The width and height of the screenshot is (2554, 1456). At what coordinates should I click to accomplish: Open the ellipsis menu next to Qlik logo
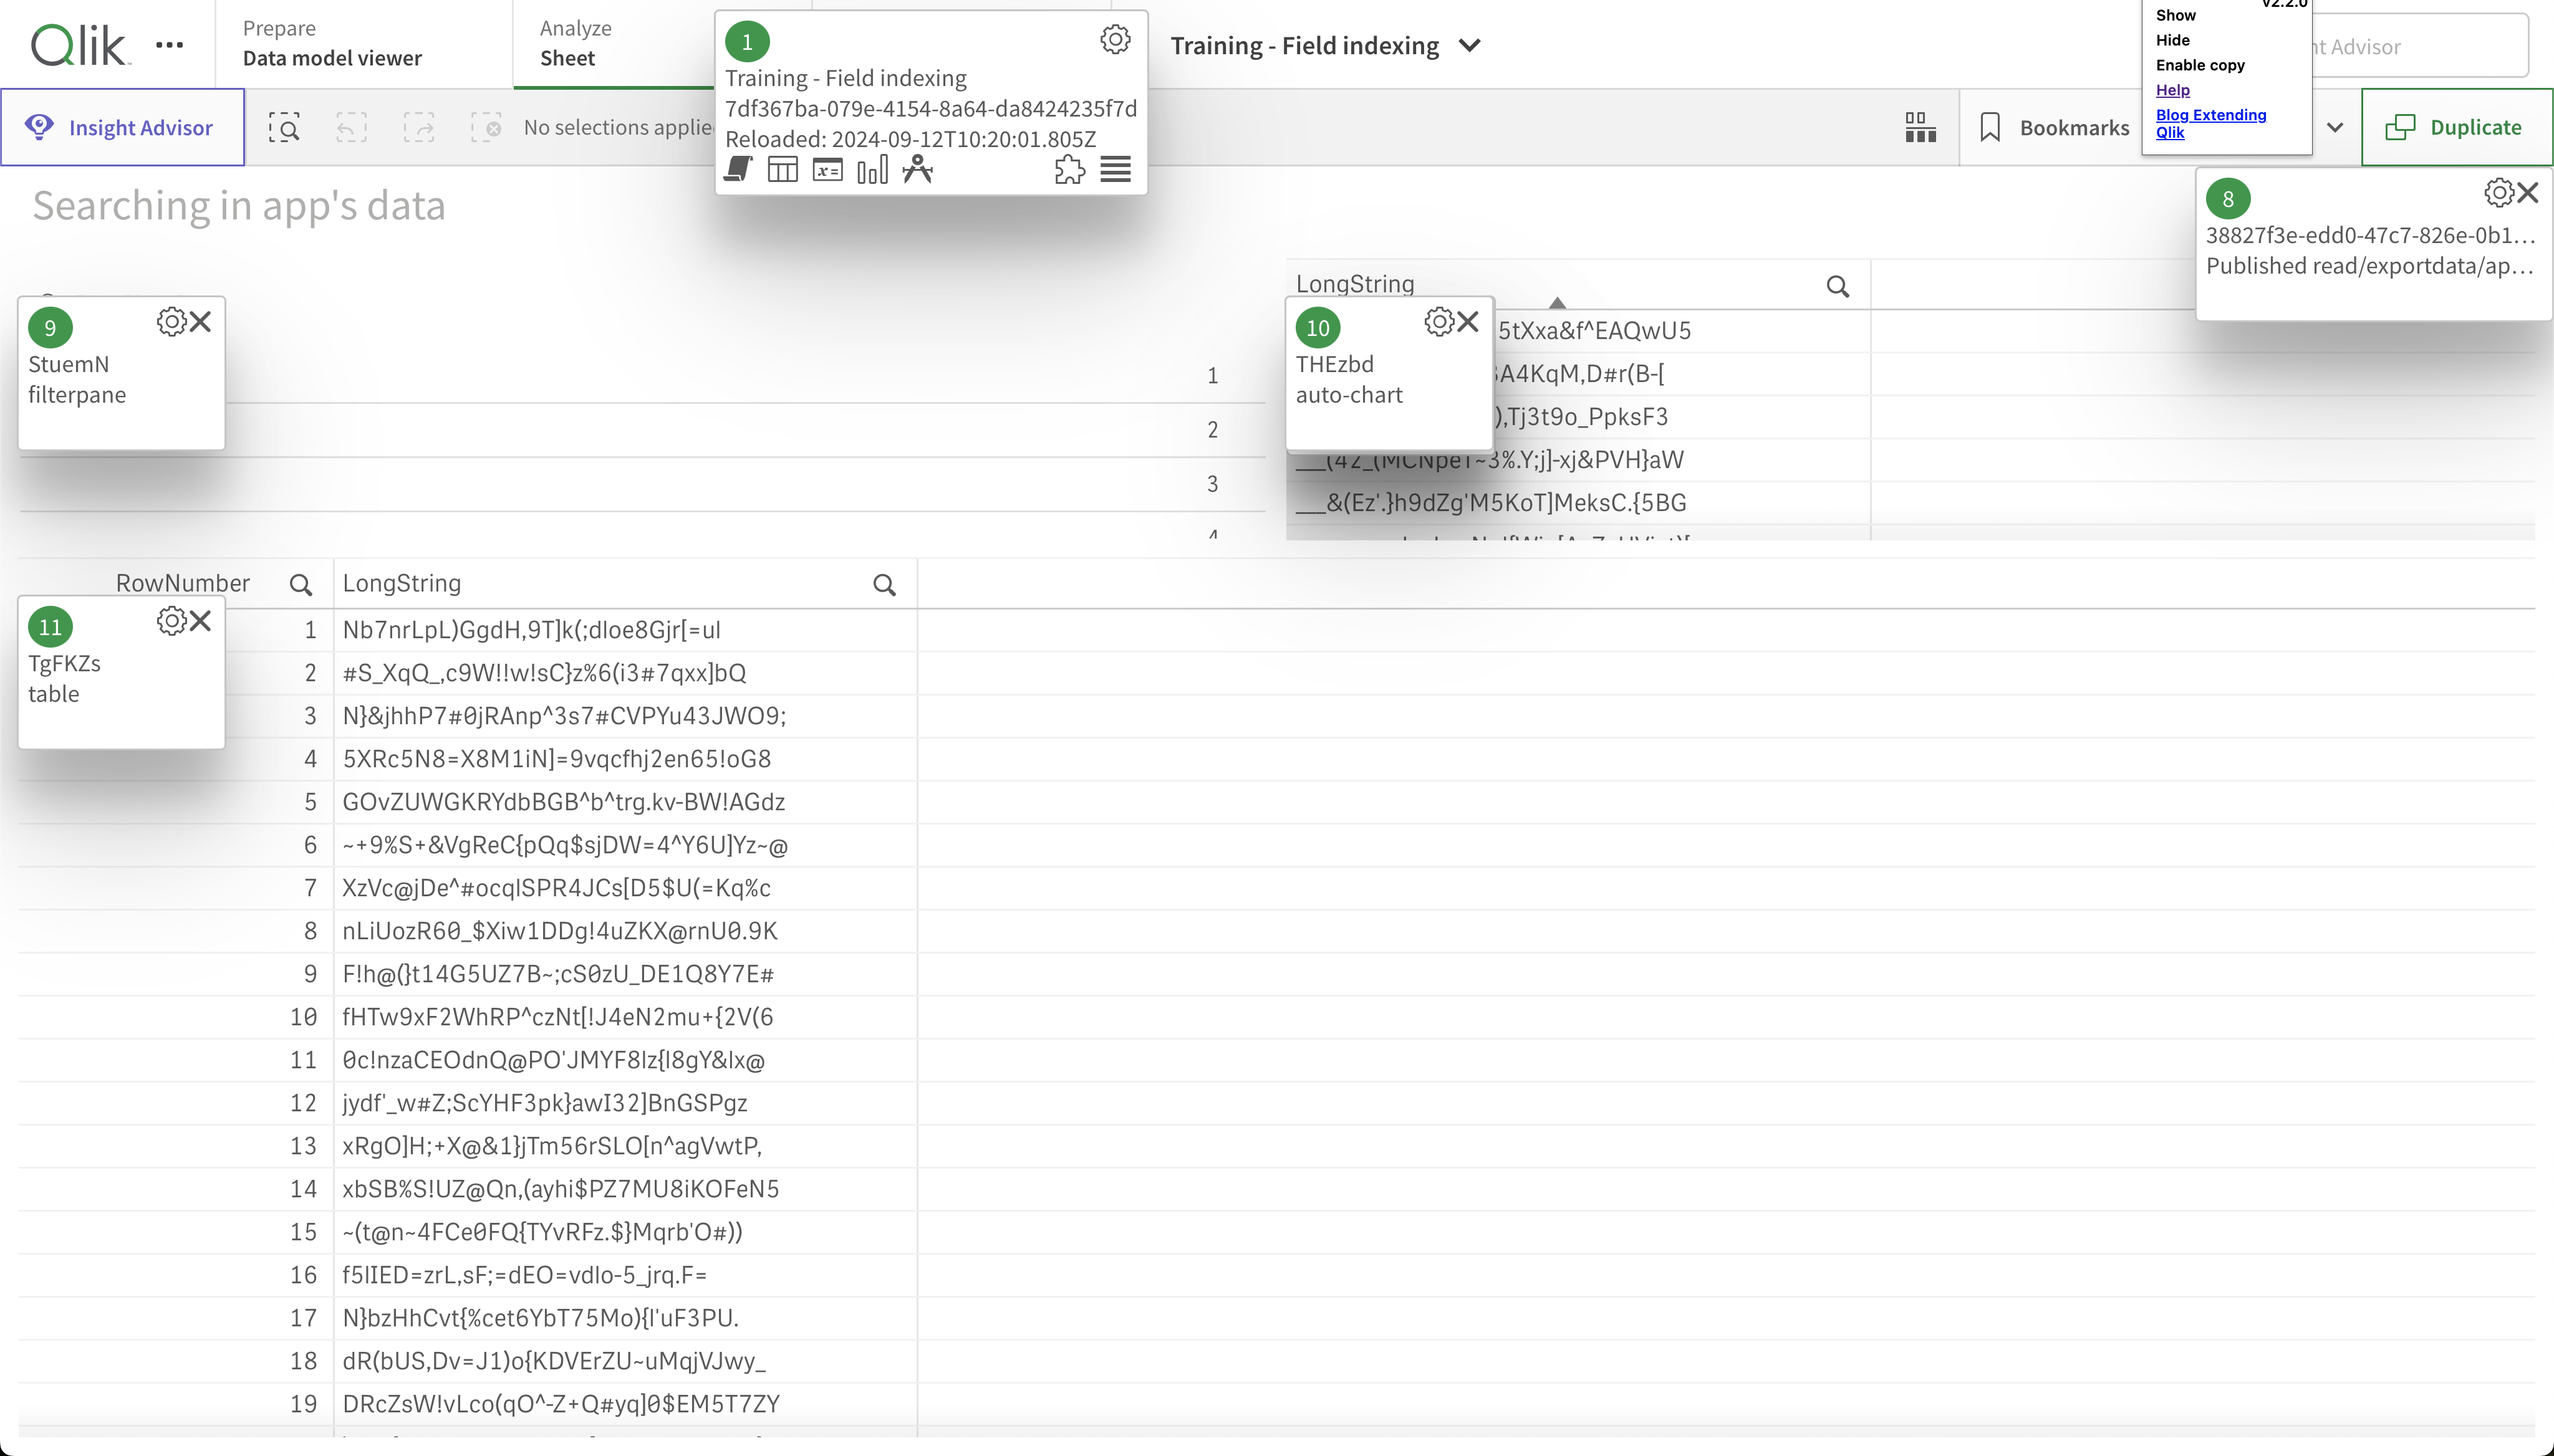(x=169, y=44)
